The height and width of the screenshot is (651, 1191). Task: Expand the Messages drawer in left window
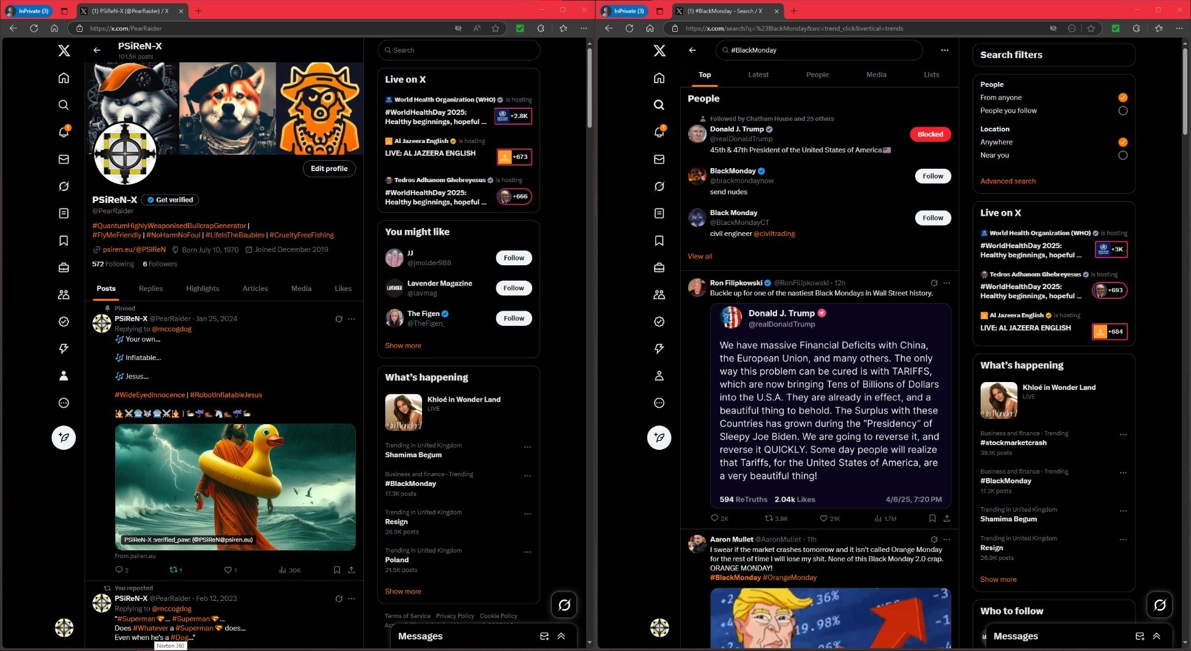pyautogui.click(x=561, y=636)
